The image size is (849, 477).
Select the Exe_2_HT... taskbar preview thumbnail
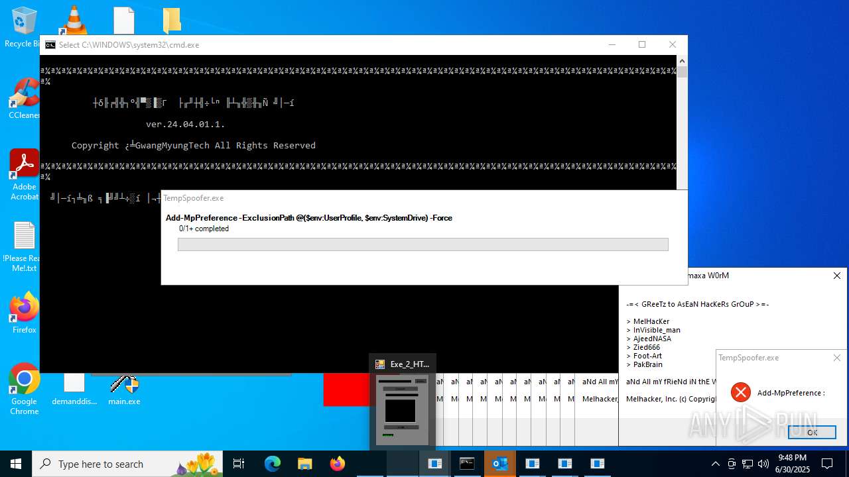coord(402,411)
